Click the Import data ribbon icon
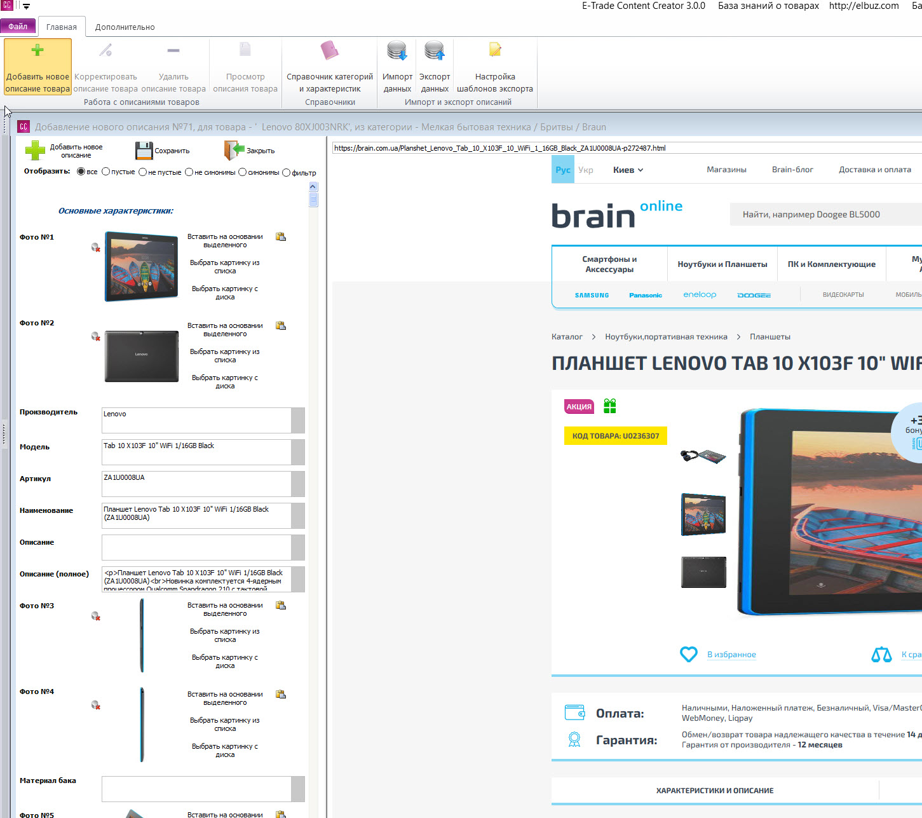 click(x=397, y=50)
